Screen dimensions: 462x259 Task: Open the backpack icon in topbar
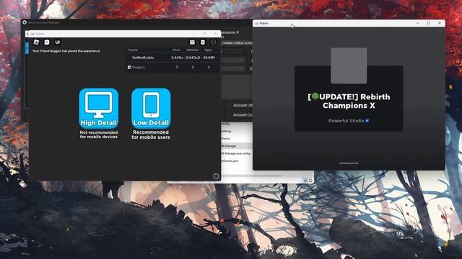coord(203,42)
